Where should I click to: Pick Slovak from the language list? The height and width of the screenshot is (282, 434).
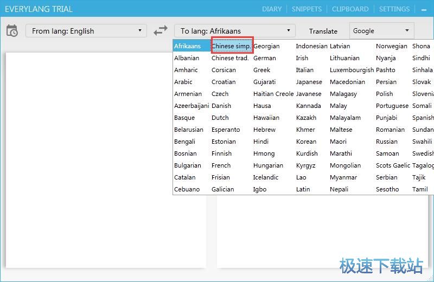[x=422, y=82]
